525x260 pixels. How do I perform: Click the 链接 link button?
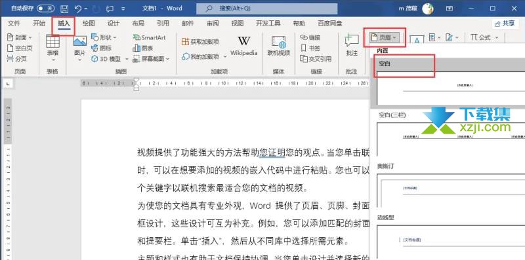[310, 37]
